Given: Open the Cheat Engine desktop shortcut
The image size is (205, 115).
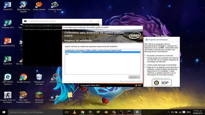Looking at the screenshot, I should click(x=55, y=96).
